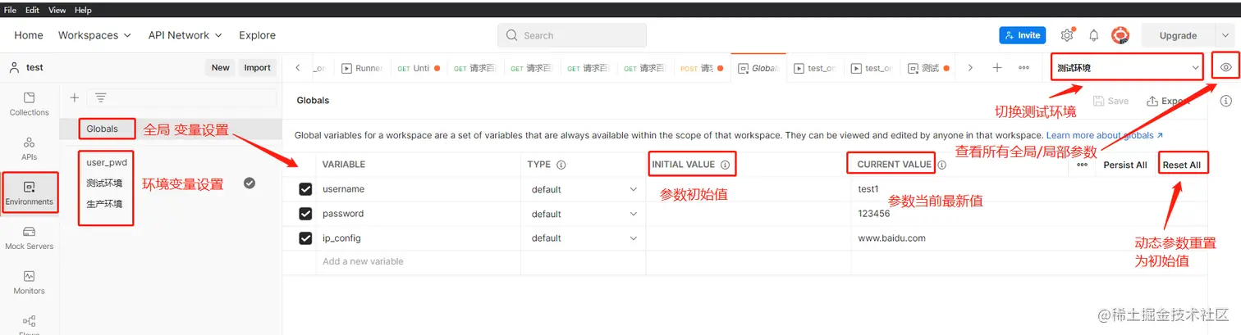
Task: Select the 测试环境 environment in list
Action: (x=104, y=183)
